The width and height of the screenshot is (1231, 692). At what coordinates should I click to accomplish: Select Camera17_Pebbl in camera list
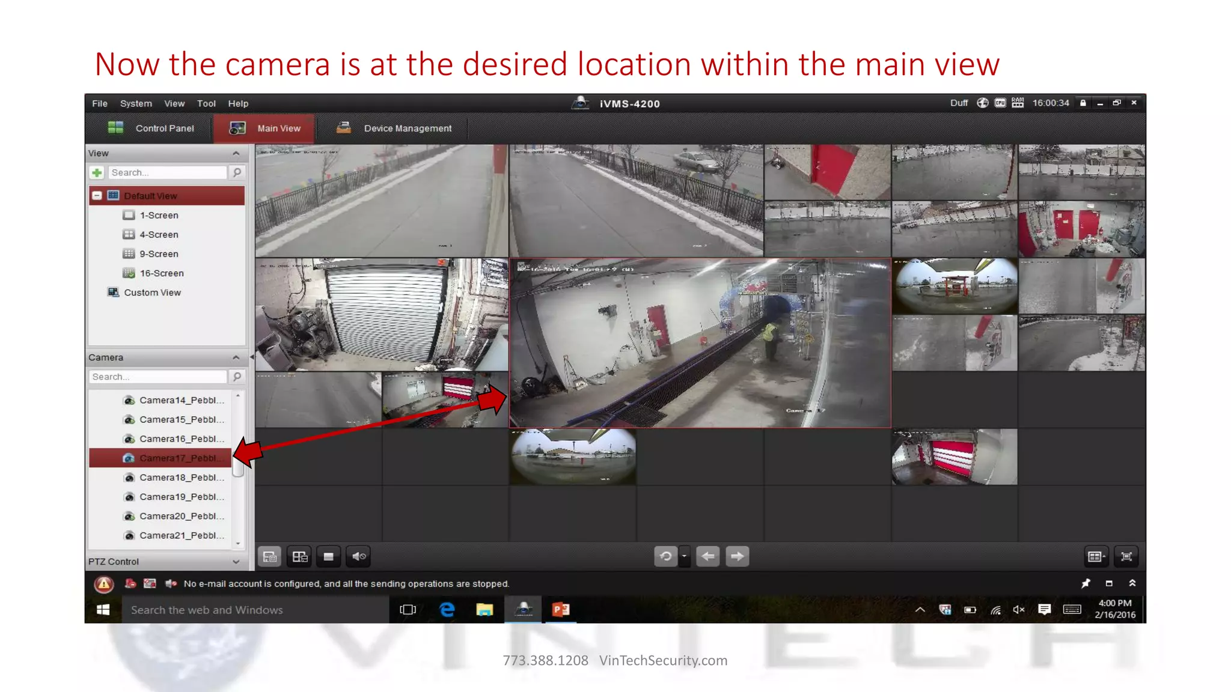160,458
